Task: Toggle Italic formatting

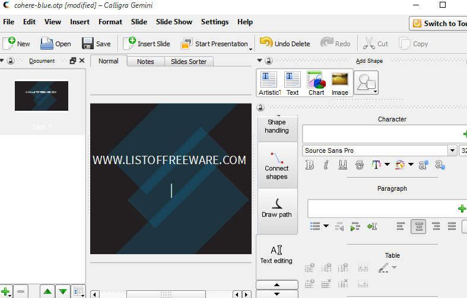Action: click(326, 165)
